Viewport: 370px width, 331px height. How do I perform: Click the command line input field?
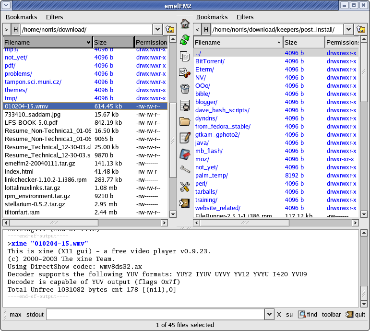(155, 315)
